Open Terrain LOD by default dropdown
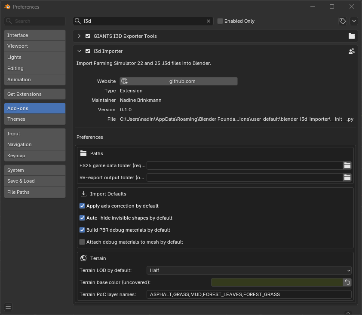362x315 pixels. click(x=249, y=270)
